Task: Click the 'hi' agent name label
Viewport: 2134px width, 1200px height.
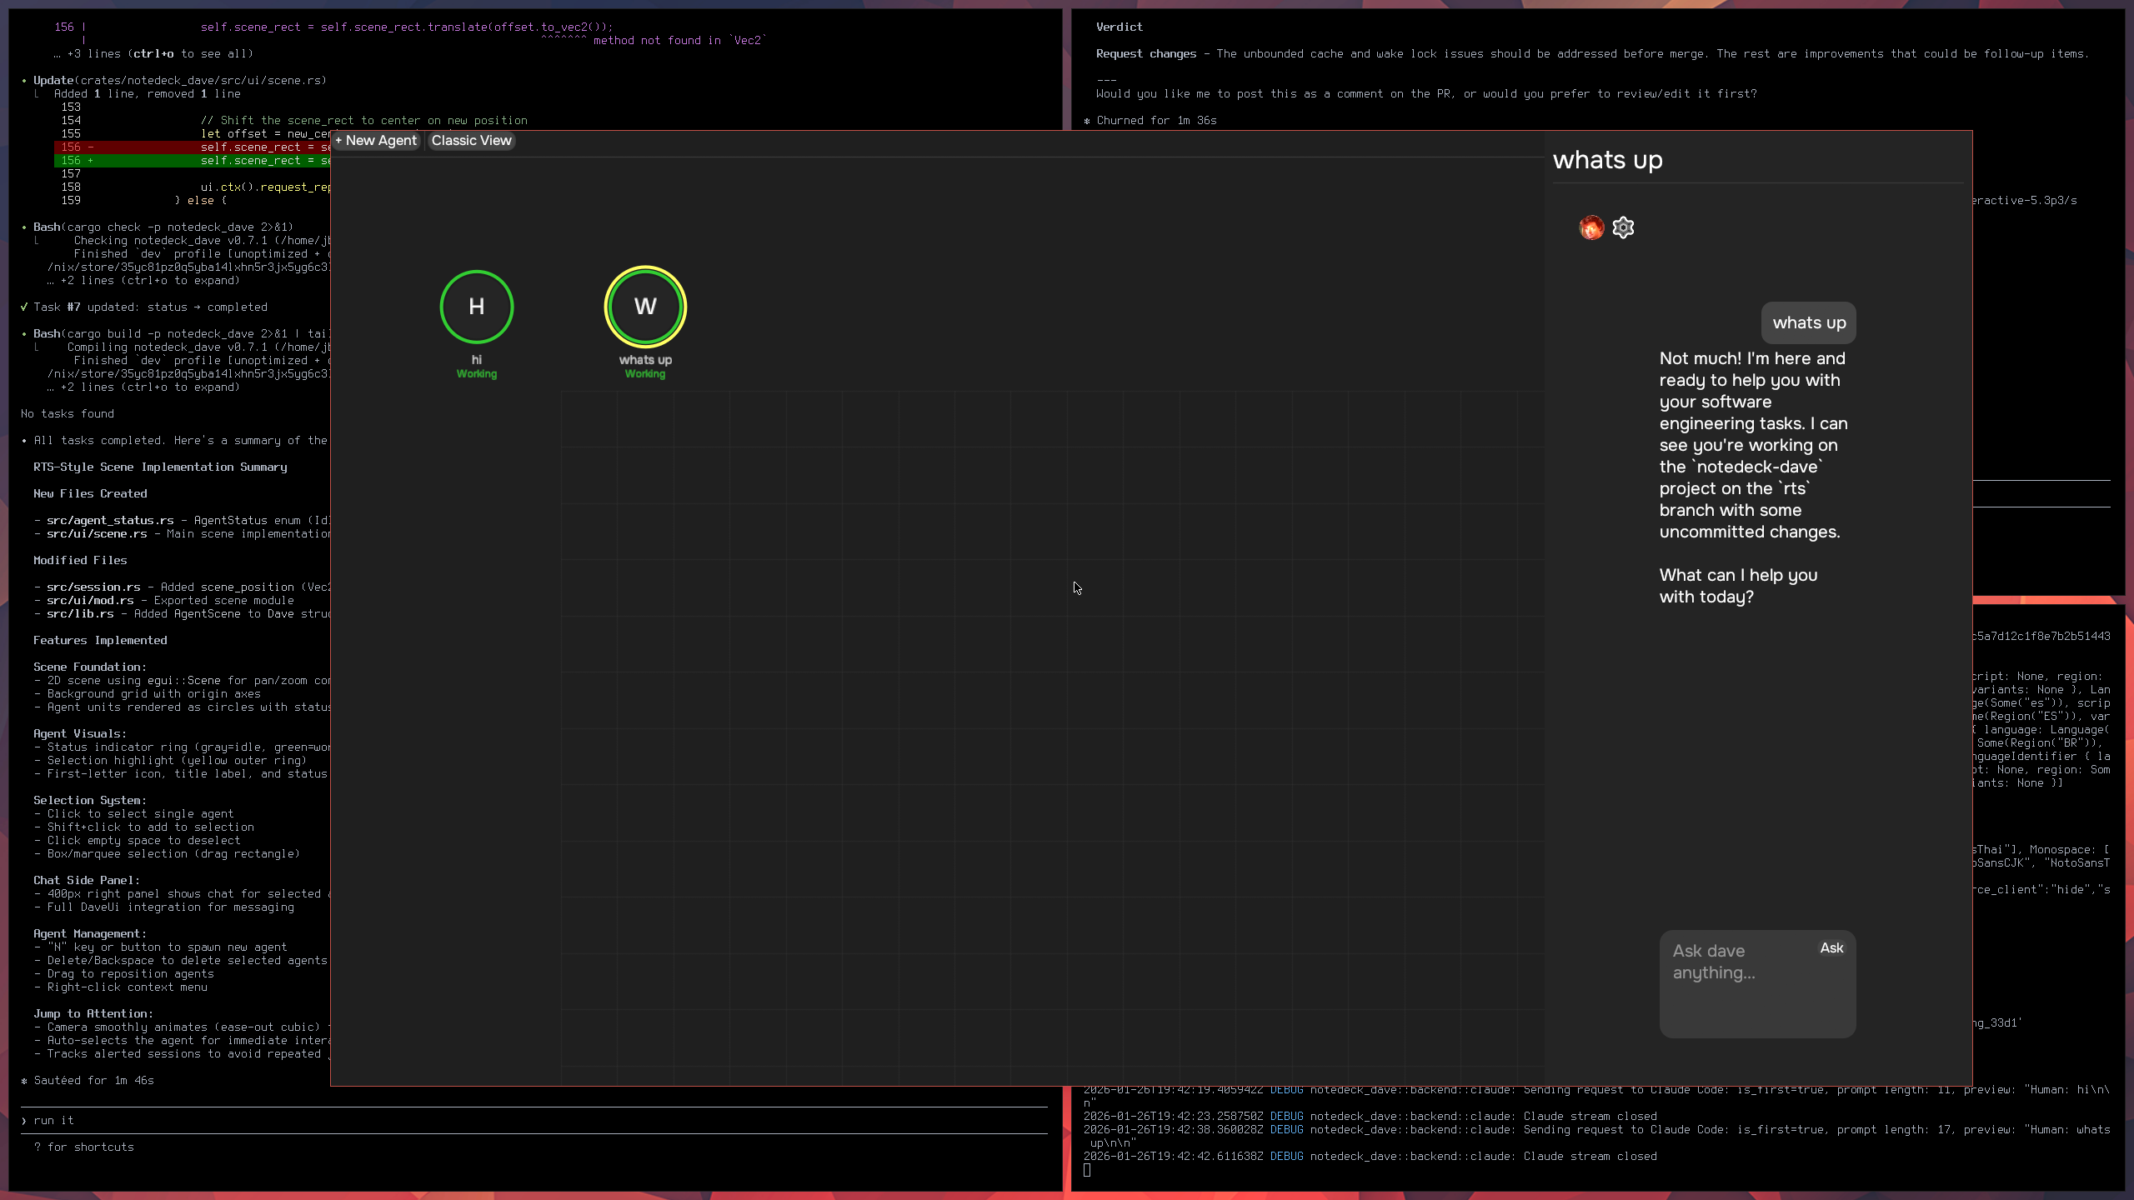Action: pyautogui.click(x=476, y=360)
